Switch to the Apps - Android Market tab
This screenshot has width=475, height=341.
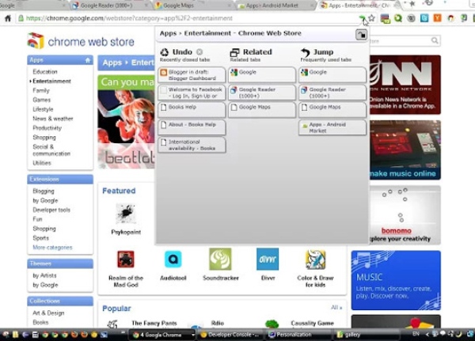pyautogui.click(x=273, y=5)
